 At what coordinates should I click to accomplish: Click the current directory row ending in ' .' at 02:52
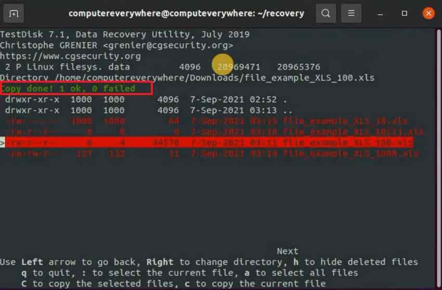146,99
